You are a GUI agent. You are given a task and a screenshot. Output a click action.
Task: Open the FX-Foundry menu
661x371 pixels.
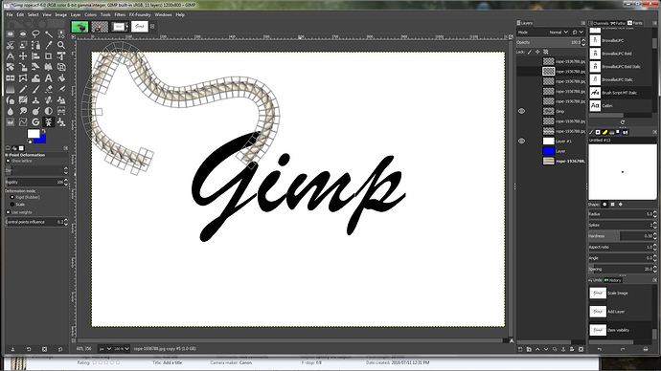[x=140, y=14]
